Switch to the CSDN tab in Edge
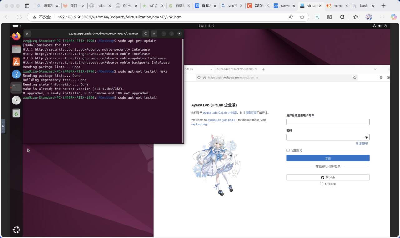The width and height of the screenshot is (400, 238). point(258,6)
